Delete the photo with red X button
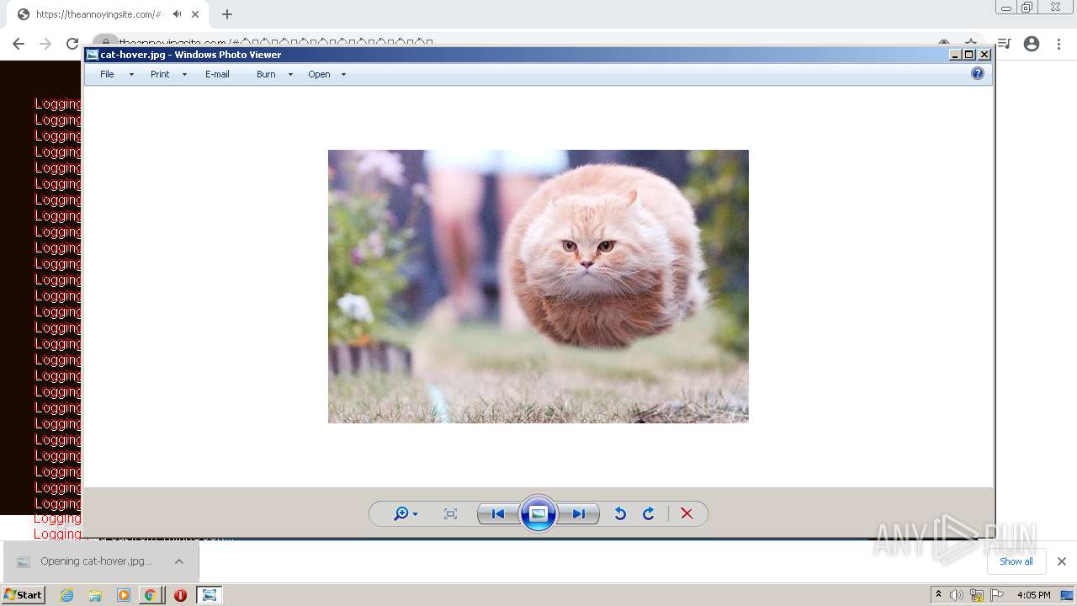Image resolution: width=1077 pixels, height=606 pixels. pos(687,513)
